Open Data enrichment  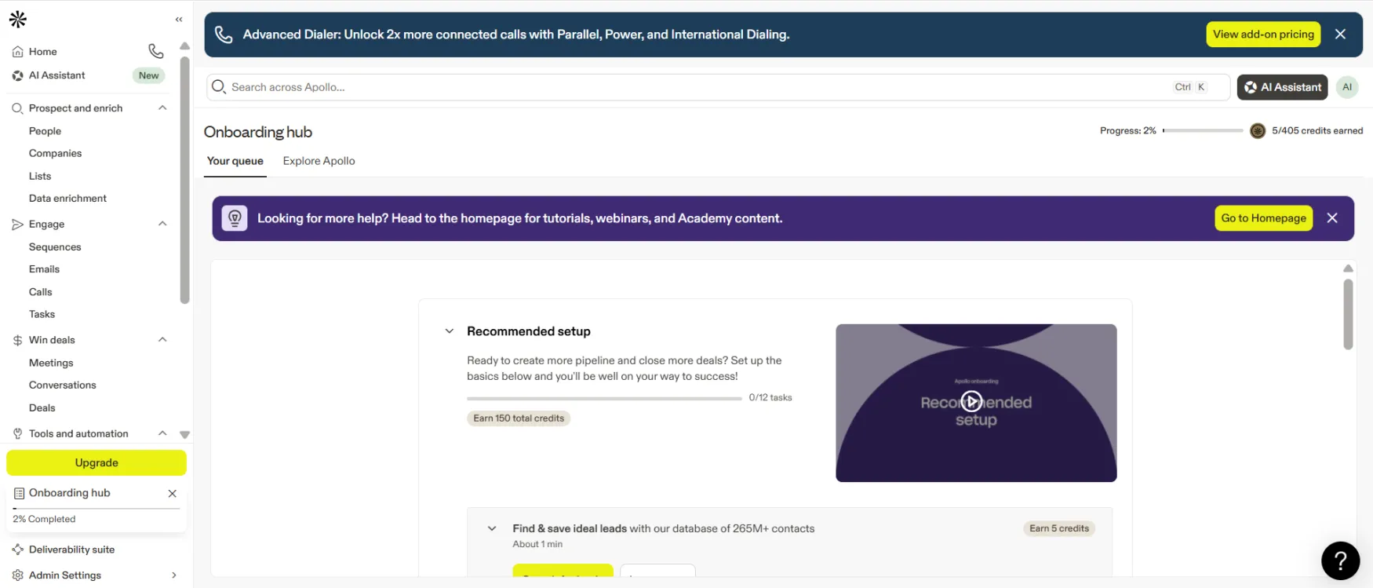[x=67, y=199]
